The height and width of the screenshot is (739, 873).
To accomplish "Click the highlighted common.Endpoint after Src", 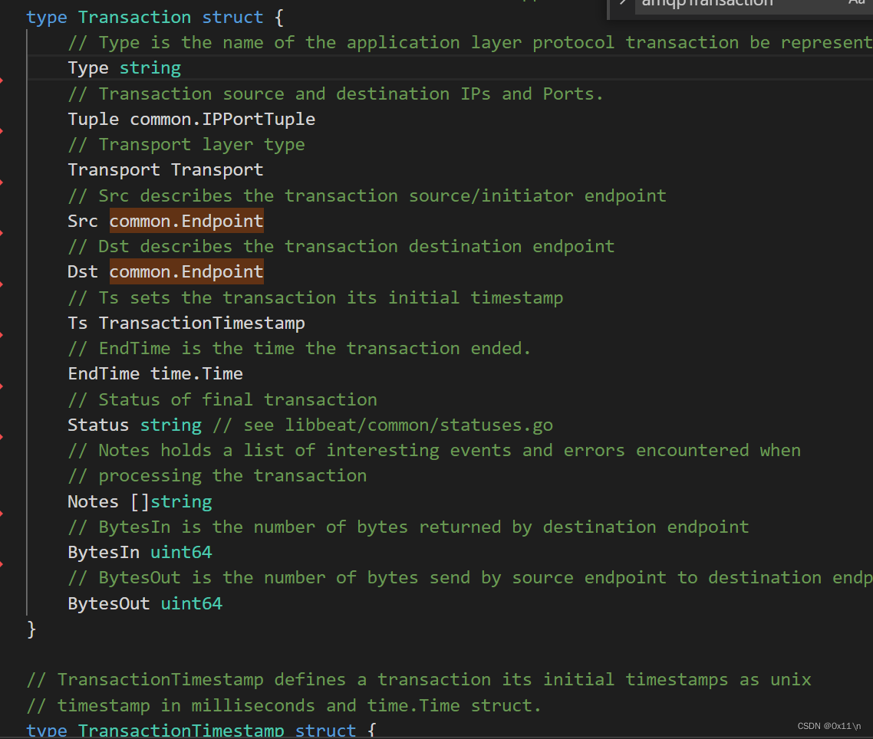I will (186, 221).
